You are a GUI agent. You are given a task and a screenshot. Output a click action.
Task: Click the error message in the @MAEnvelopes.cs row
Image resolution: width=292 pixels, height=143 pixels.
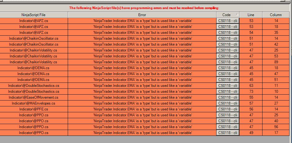pos(142,103)
